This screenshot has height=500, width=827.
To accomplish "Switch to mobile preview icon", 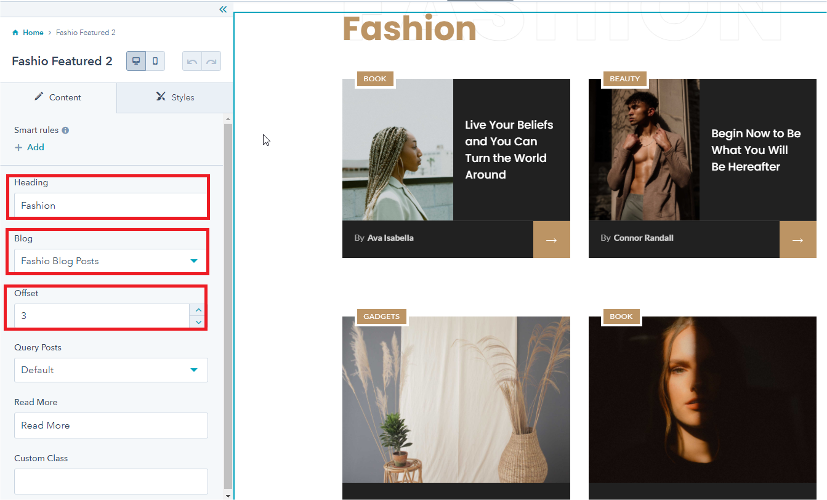I will [x=155, y=61].
